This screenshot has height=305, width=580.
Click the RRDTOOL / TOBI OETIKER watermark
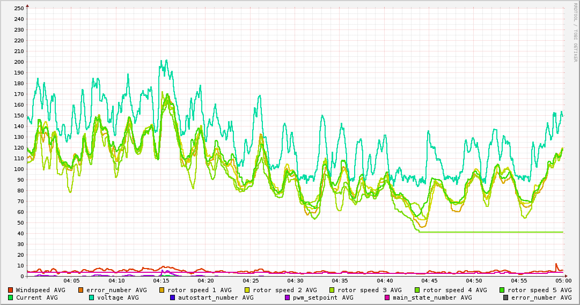pos(575,33)
